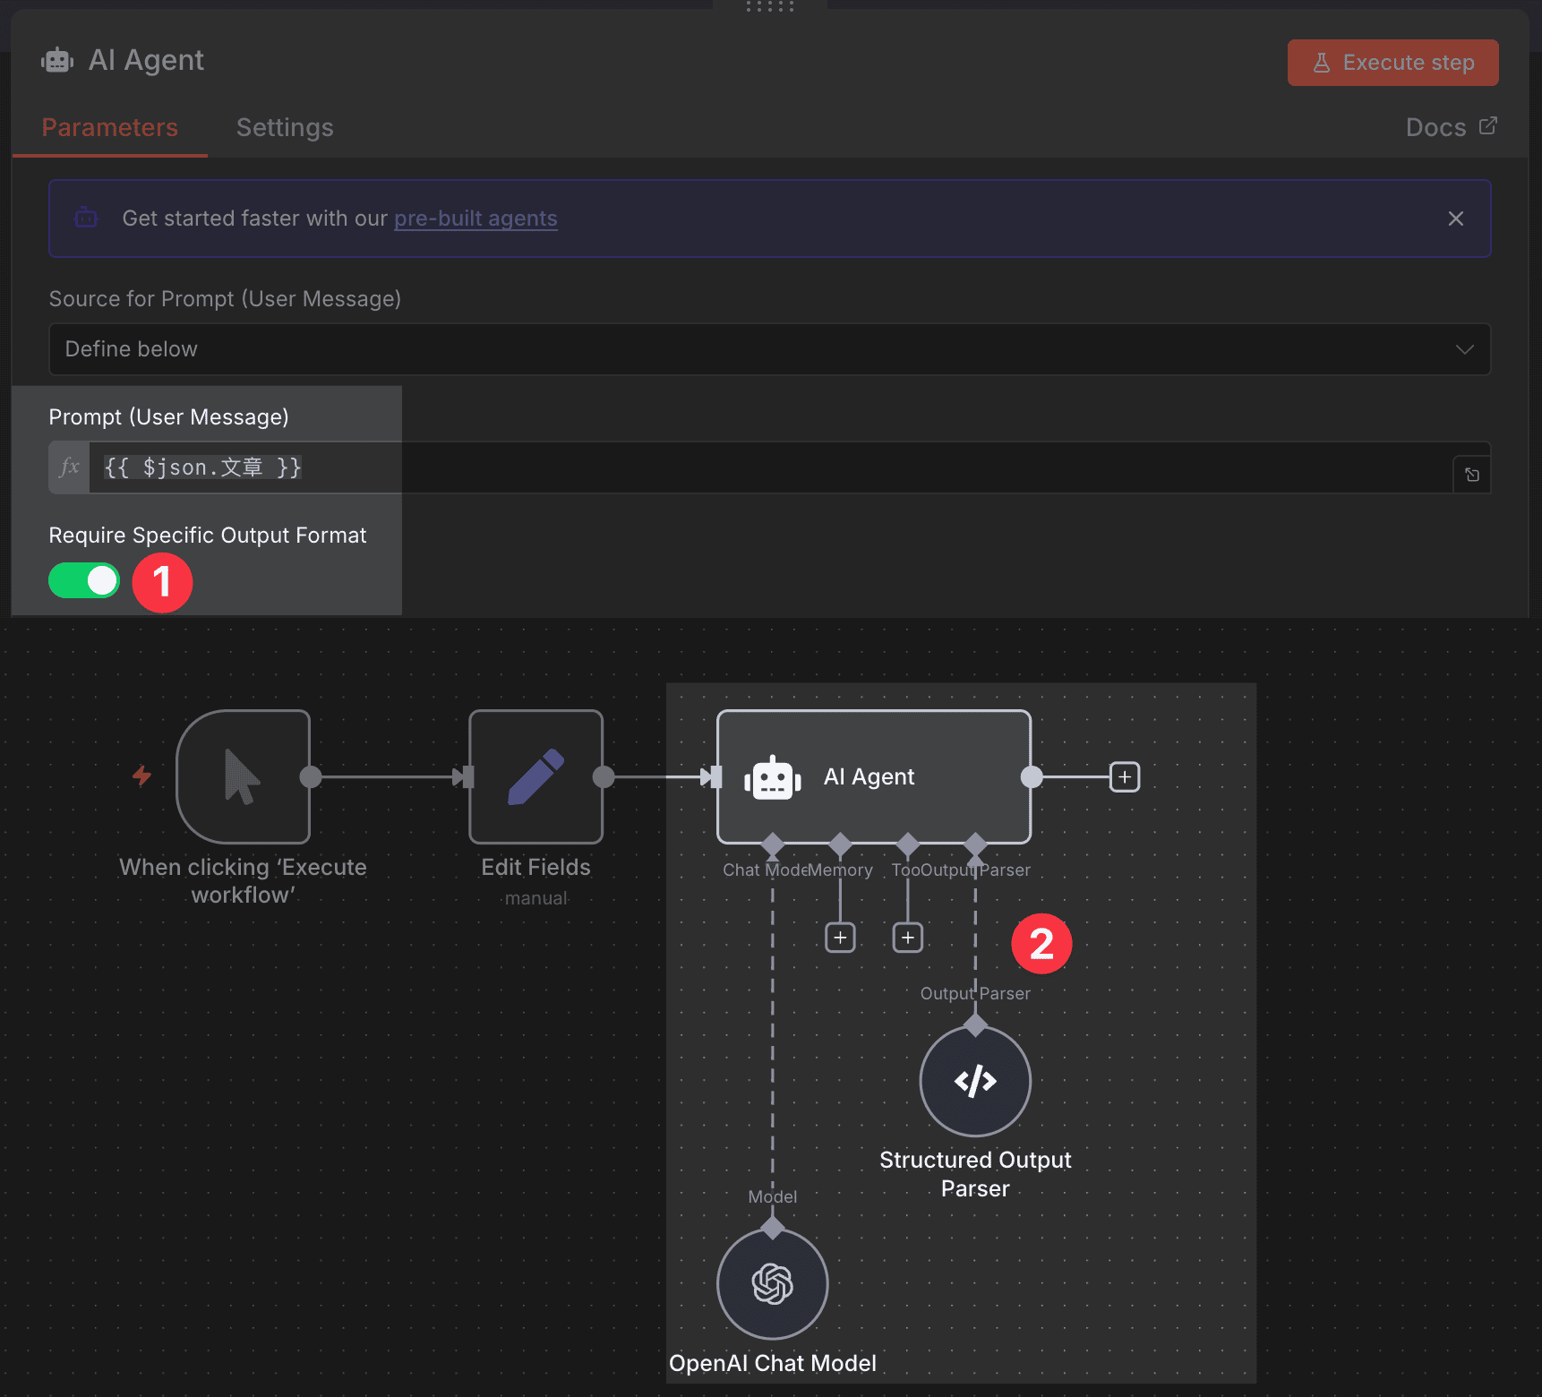Expand the prompt expression editor icon
The width and height of the screenshot is (1542, 1397).
coord(1471,474)
